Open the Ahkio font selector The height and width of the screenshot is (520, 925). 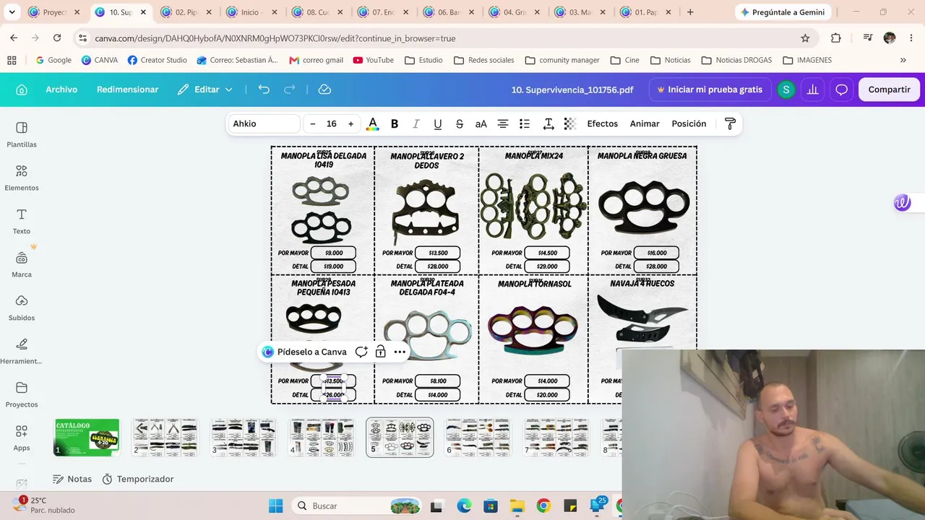pos(264,124)
